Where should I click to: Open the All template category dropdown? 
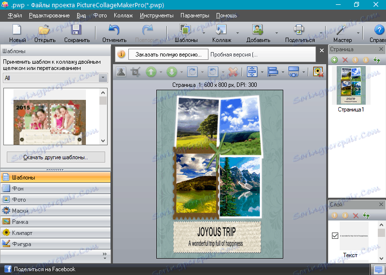pos(103,78)
